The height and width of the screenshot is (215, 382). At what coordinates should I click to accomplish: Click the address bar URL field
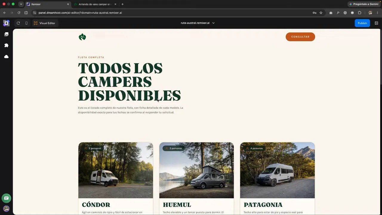173,13
